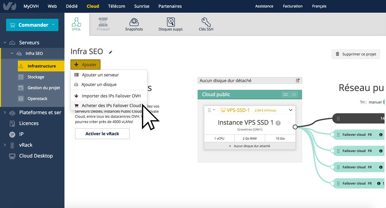Click the Ajouter button
The image size is (386, 208).
tap(85, 65)
